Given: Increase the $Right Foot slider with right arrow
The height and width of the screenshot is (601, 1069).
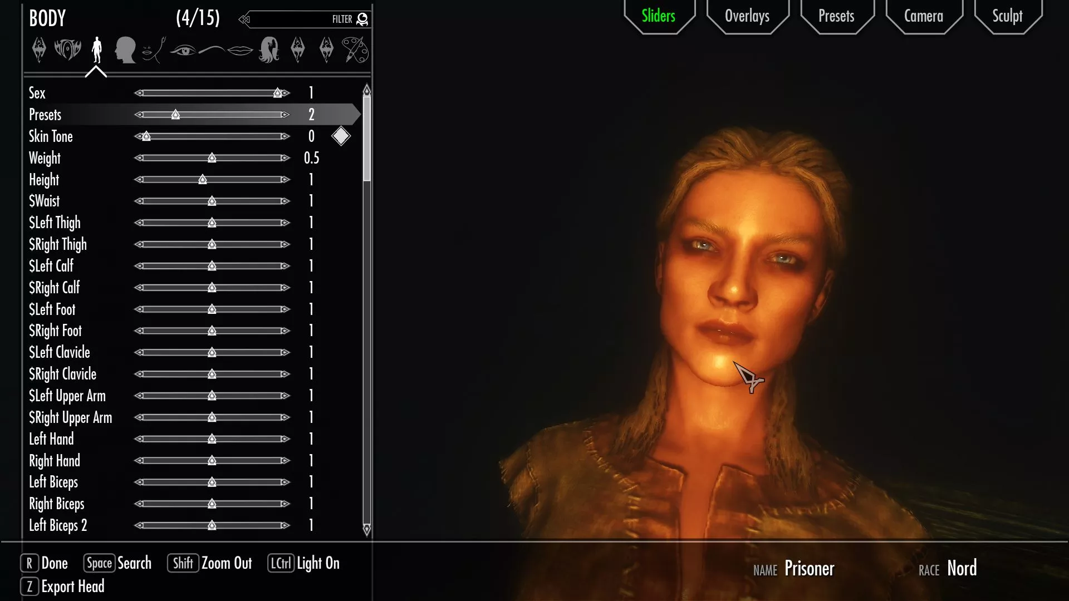Looking at the screenshot, I should (285, 331).
